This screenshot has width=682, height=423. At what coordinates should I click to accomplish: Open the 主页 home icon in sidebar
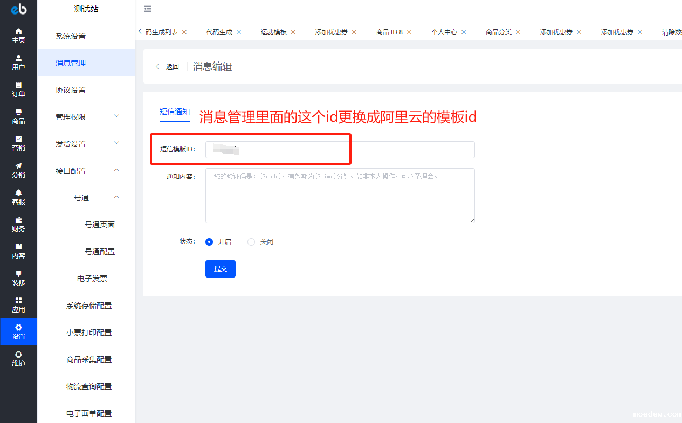pos(18,36)
